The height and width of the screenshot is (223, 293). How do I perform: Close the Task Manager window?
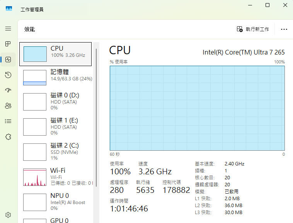pyautogui.click(x=285, y=5)
